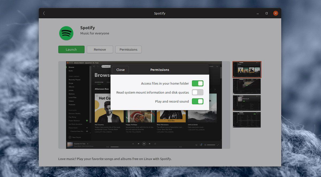Expand the user menu chevron in Spotify's top bar
321x177 pixels.
tap(217, 66)
